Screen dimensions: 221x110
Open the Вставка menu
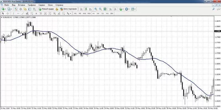(x=22, y=5)
